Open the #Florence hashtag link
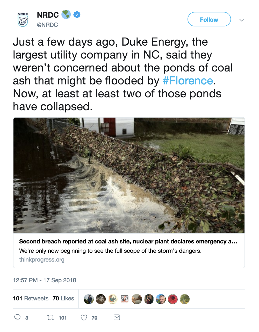Screen dimensions: 259x332 coord(188,81)
